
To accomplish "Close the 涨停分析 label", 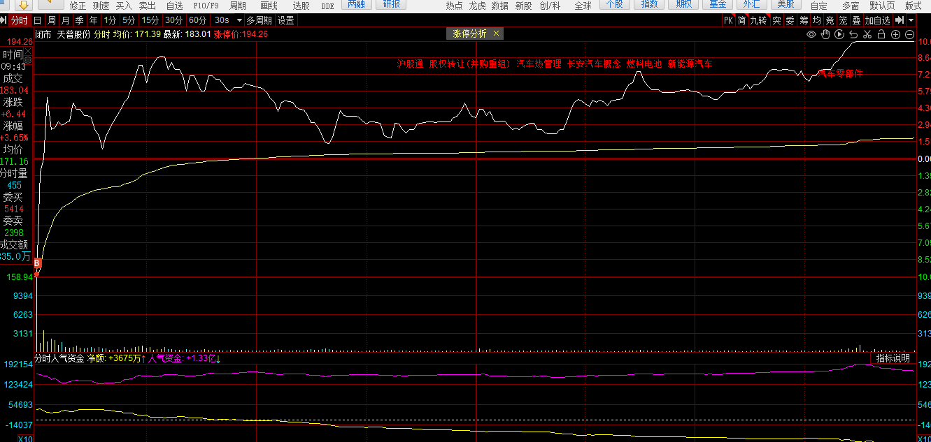I will point(496,34).
